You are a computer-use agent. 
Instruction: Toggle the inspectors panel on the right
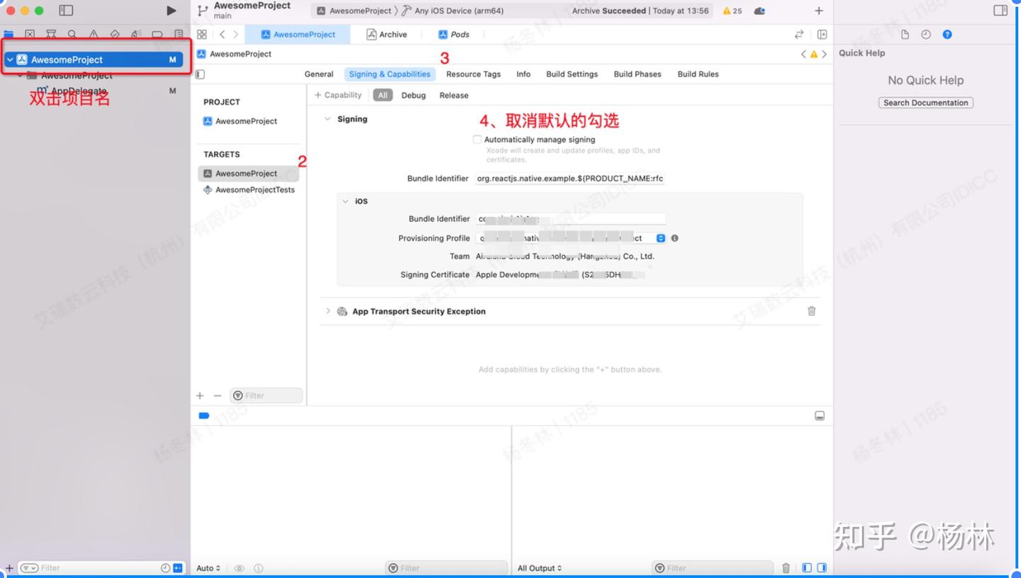click(1000, 11)
